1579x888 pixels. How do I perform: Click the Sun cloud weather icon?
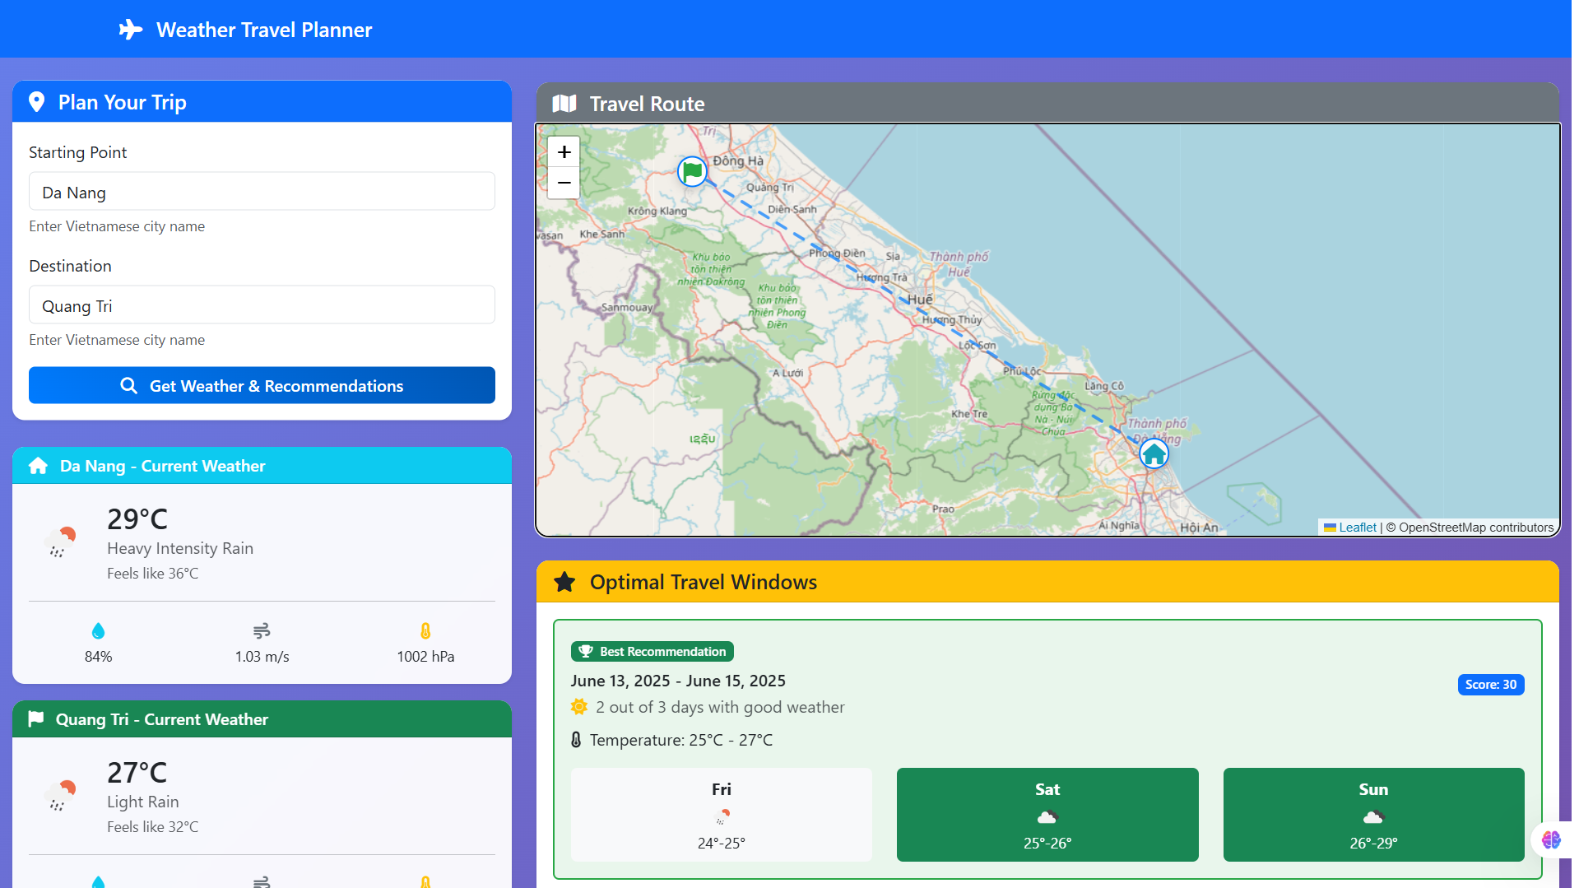click(x=1374, y=816)
